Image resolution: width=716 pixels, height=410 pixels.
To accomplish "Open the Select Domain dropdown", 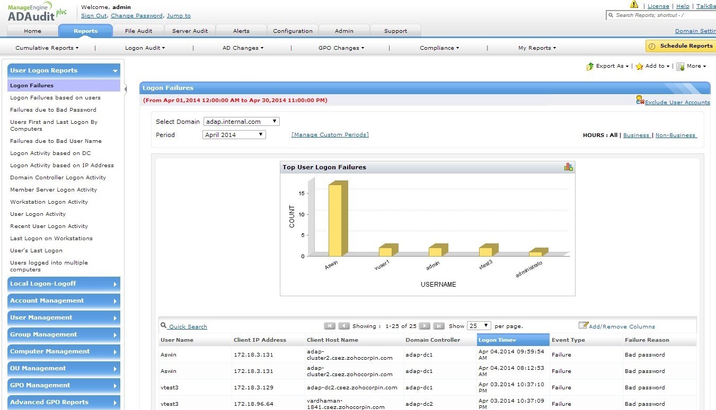I will [241, 122].
